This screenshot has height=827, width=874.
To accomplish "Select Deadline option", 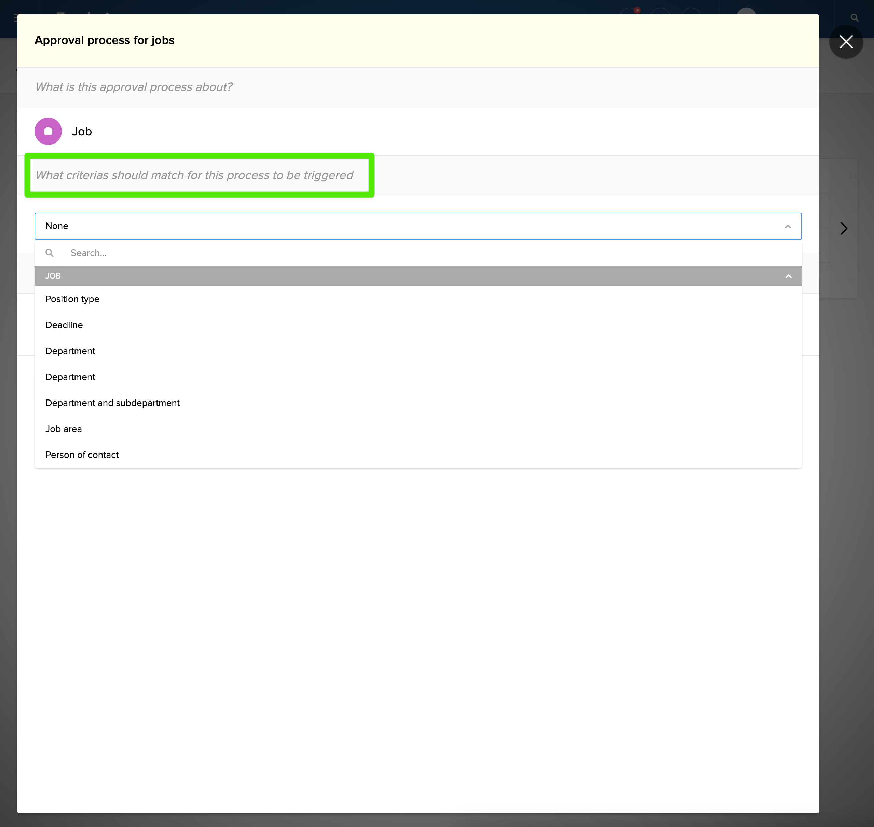I will pos(64,325).
